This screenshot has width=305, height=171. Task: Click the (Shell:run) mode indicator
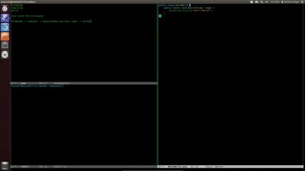(61, 167)
